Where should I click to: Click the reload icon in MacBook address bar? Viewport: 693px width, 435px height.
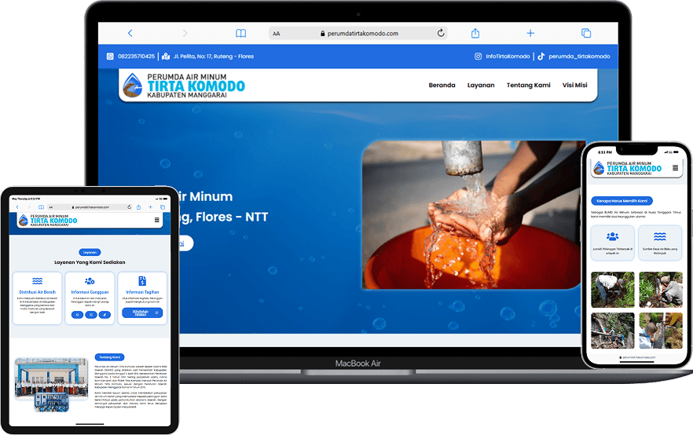[441, 34]
